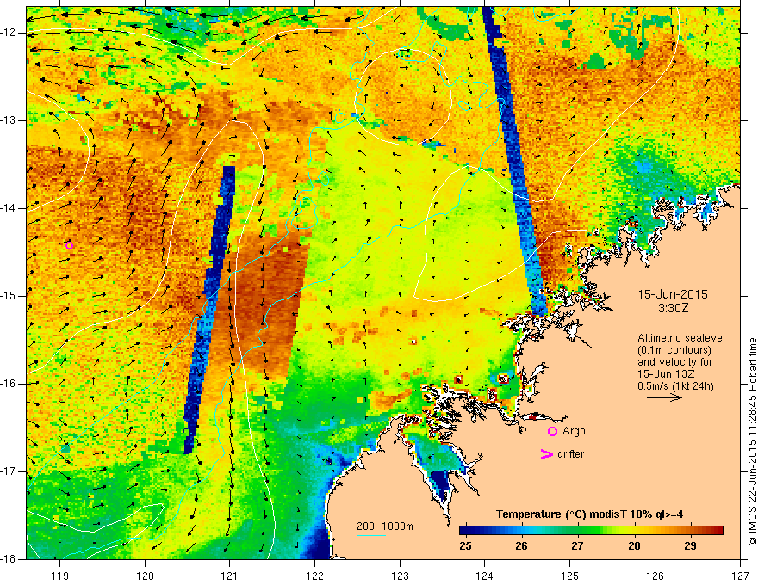Click the magenta drifter symbol in legend
The image size is (758, 585).
[546, 454]
